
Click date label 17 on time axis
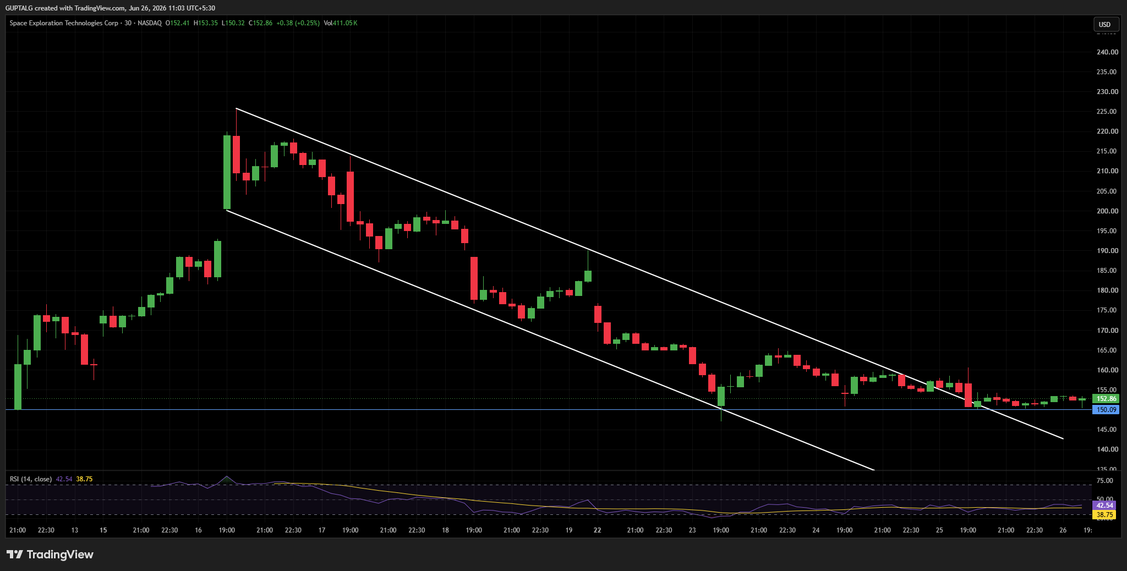322,530
